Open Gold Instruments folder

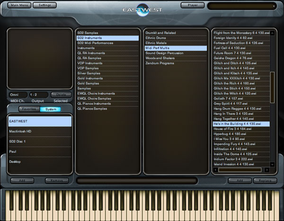108,78
